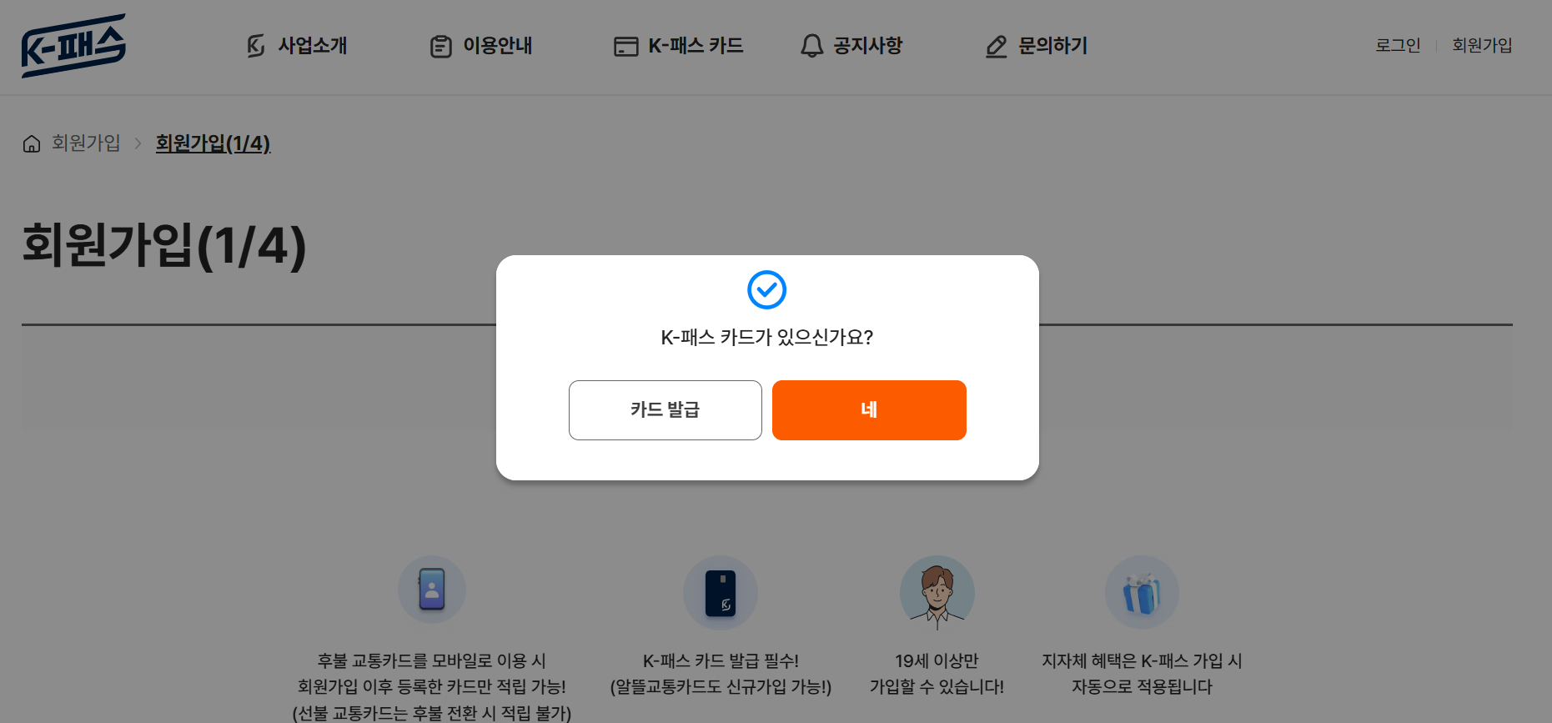The width and height of the screenshot is (1552, 723).
Task: Click the text '가입할 수 있습니다!'
Action: point(937,687)
